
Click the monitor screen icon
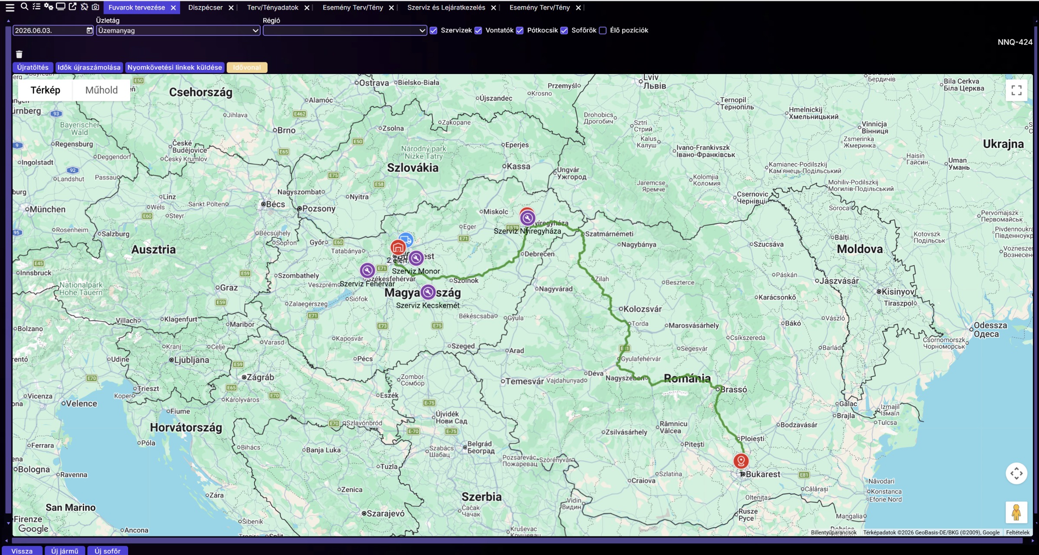[x=61, y=6]
